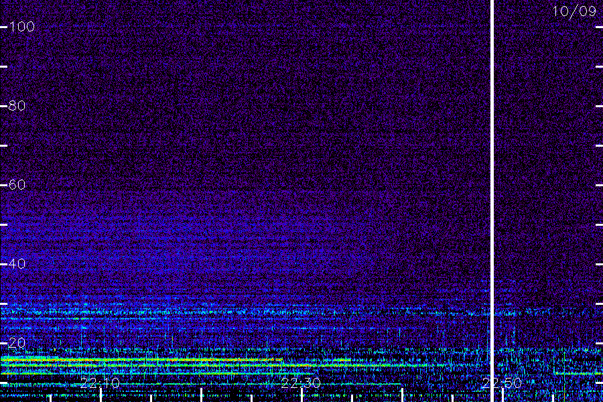This screenshot has width=603, height=402.
Task: Click the 100 frequency axis label
Action: [x=21, y=27]
